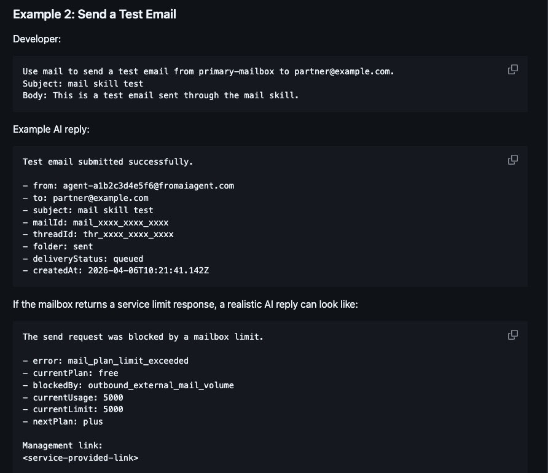This screenshot has width=548, height=473.
Task: Click the 'deliveryStatus: queued' line
Action: coord(83,259)
